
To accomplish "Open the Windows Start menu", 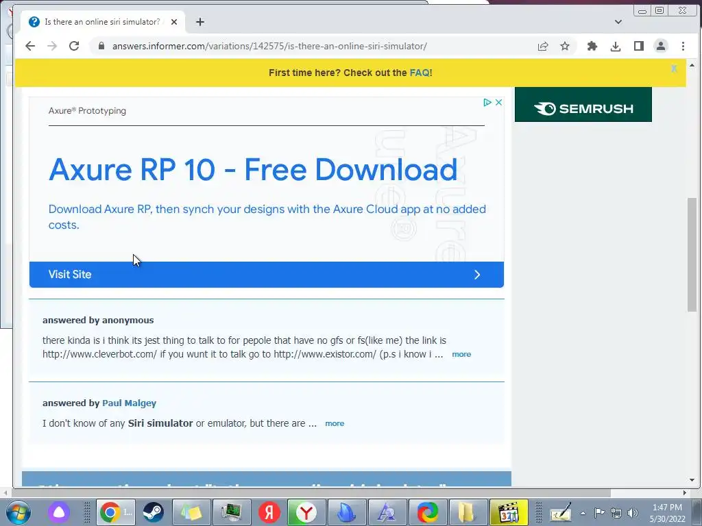I will pos(19,512).
